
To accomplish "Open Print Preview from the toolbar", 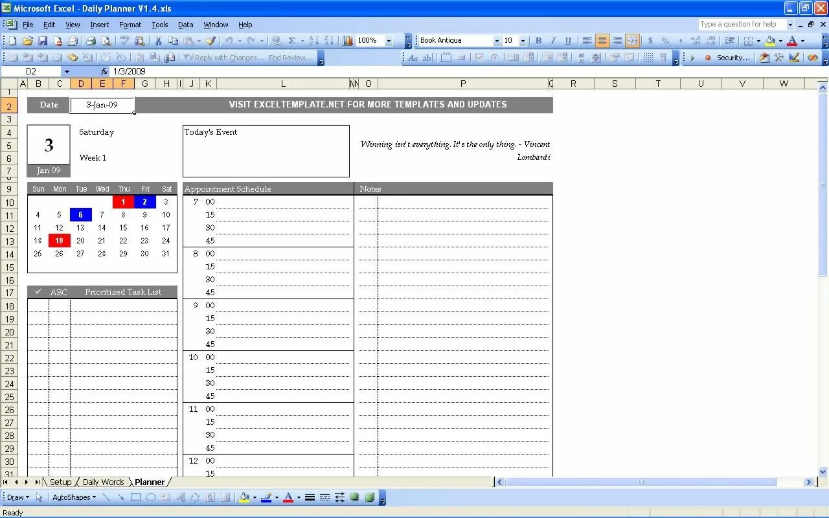I will (106, 41).
